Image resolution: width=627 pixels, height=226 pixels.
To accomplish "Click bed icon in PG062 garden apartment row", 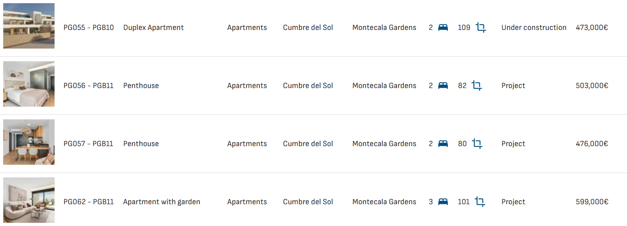I will (x=443, y=202).
